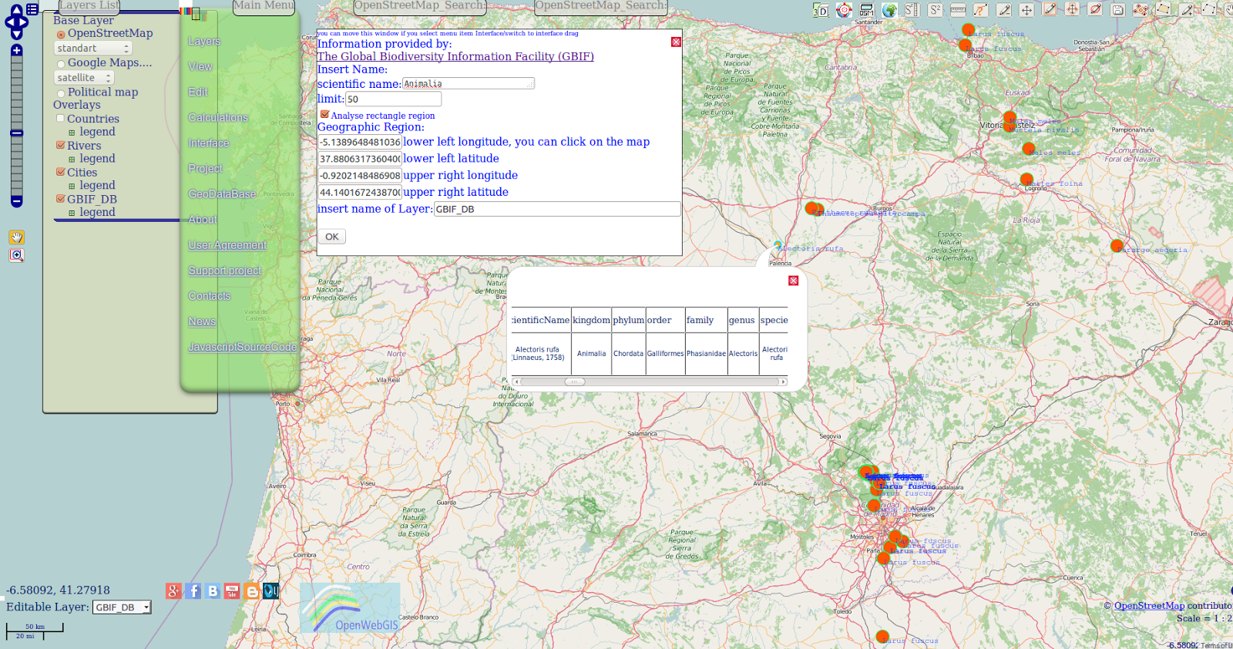The height and width of the screenshot is (649, 1233).
Task: Pan the map down with arrow
Action: coord(16,34)
